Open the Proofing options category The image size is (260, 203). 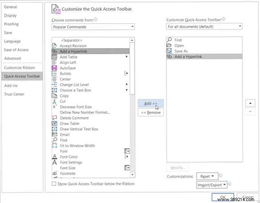11,24
